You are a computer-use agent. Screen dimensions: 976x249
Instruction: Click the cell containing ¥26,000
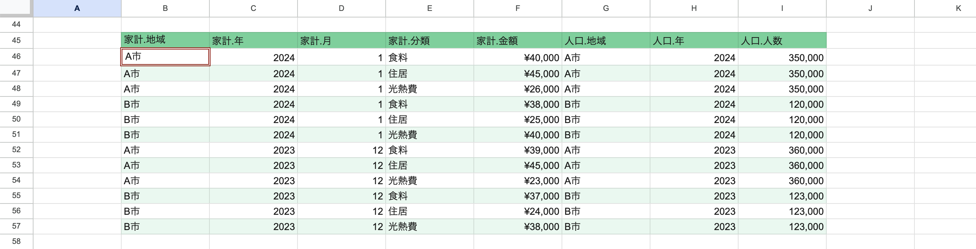[x=517, y=89]
